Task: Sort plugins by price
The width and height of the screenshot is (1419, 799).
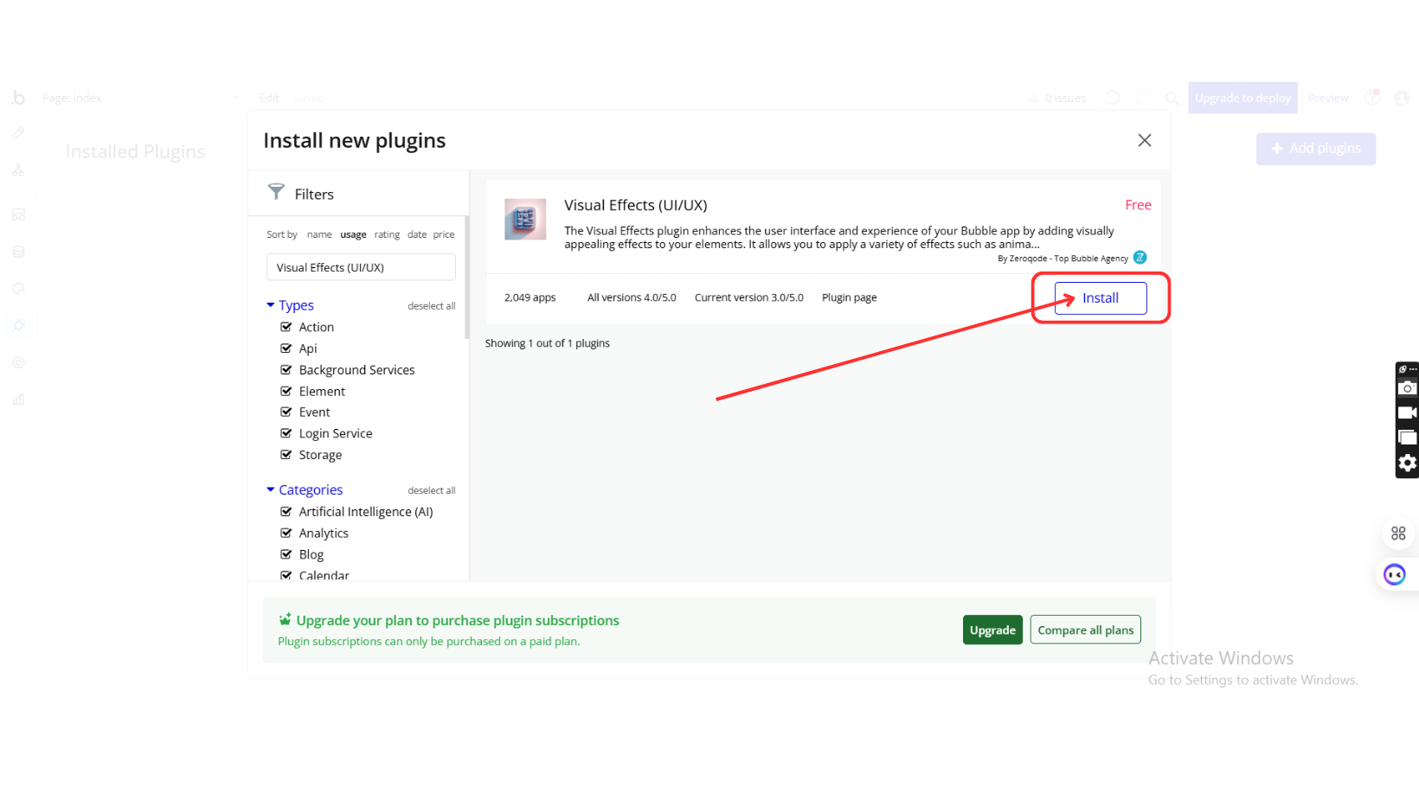Action: [x=444, y=234]
